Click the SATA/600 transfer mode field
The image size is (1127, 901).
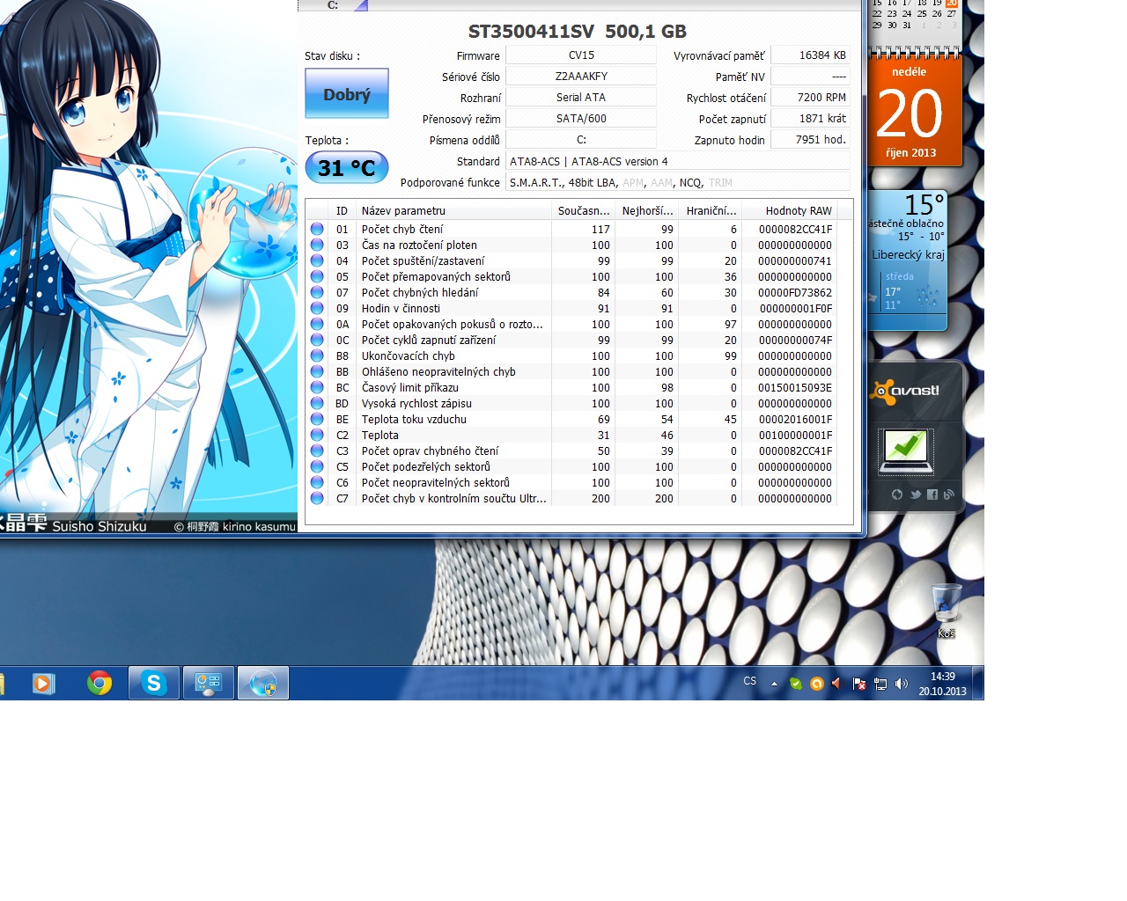[581, 118]
